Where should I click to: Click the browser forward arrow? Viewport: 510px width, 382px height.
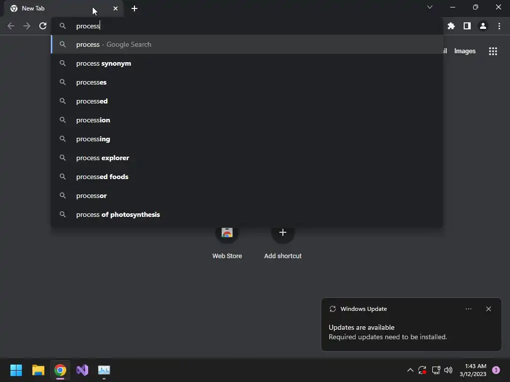tap(27, 26)
